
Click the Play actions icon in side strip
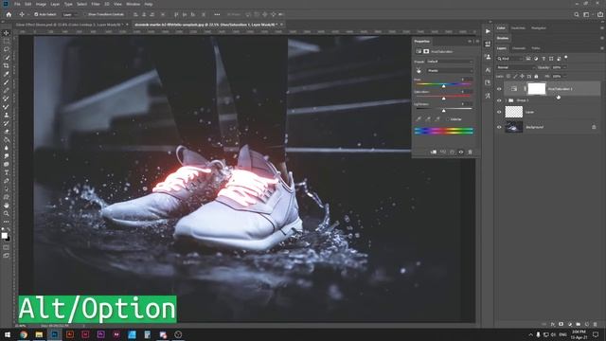(x=488, y=31)
